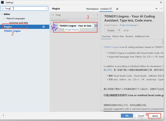Click the TONGYI Lingma plugin logo
This screenshot has width=166, height=121.
point(54,27)
